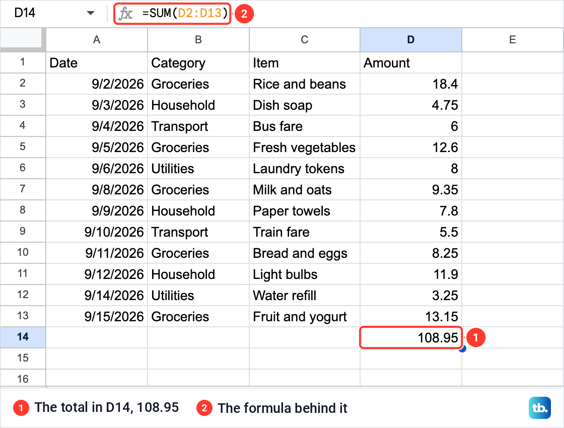Select the Fresh vegetables cell

(305, 148)
